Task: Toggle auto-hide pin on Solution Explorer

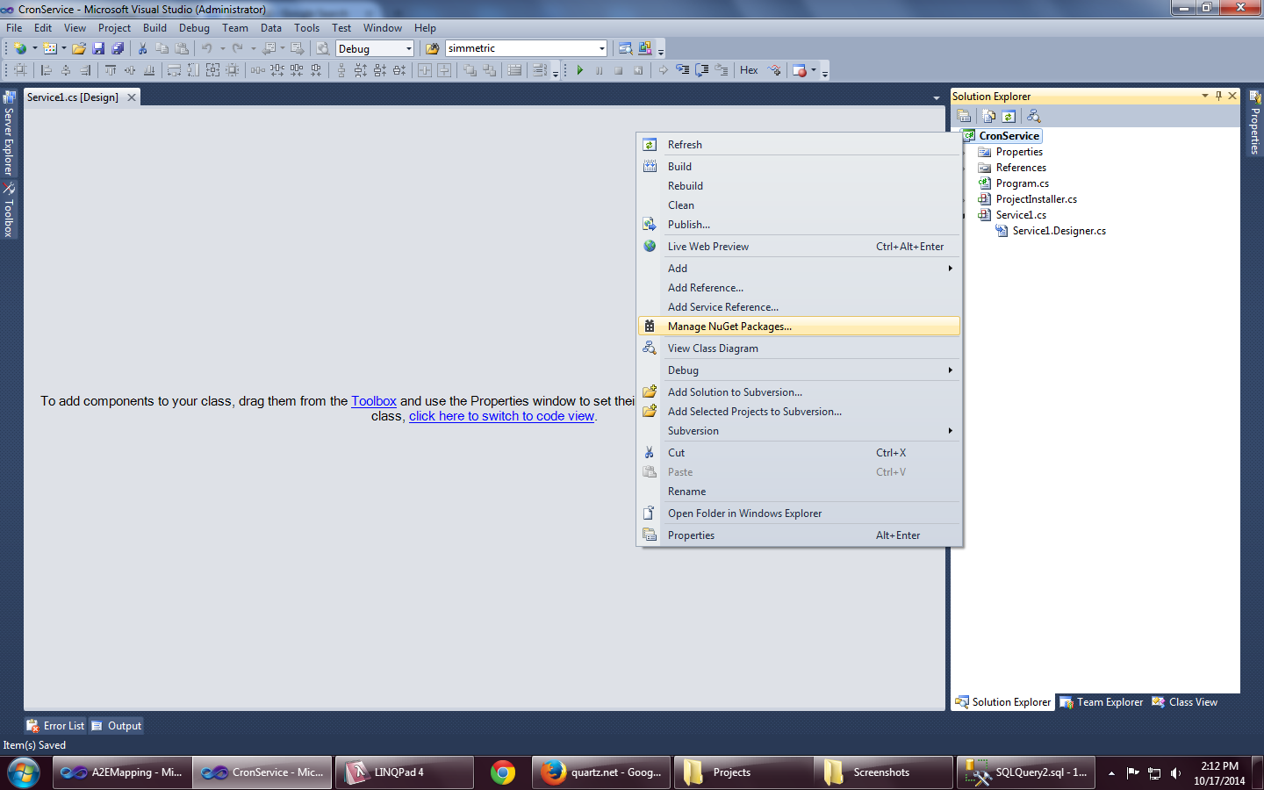Action: (1218, 96)
